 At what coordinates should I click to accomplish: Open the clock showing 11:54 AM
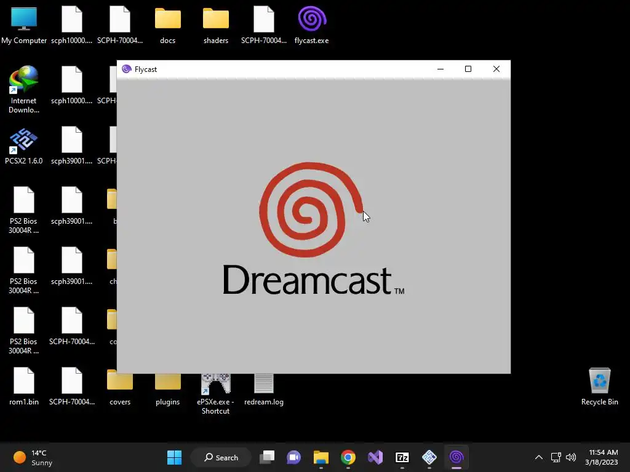[602, 457]
